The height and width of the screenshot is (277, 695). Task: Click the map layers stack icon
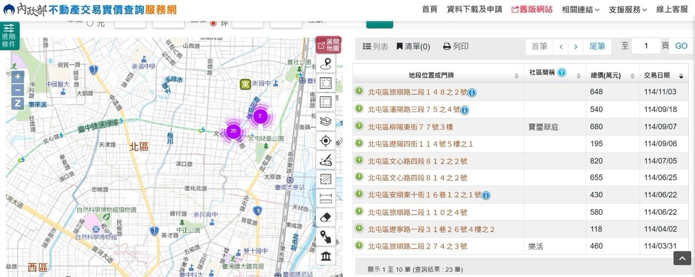pos(326,121)
